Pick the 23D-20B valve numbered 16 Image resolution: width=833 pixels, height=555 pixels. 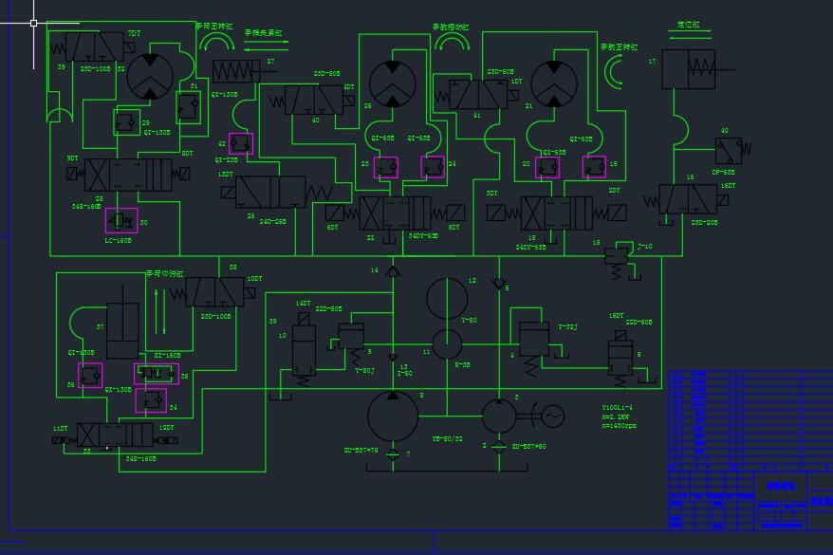(x=686, y=199)
